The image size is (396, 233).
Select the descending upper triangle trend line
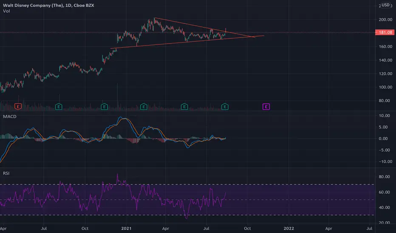coord(204,27)
